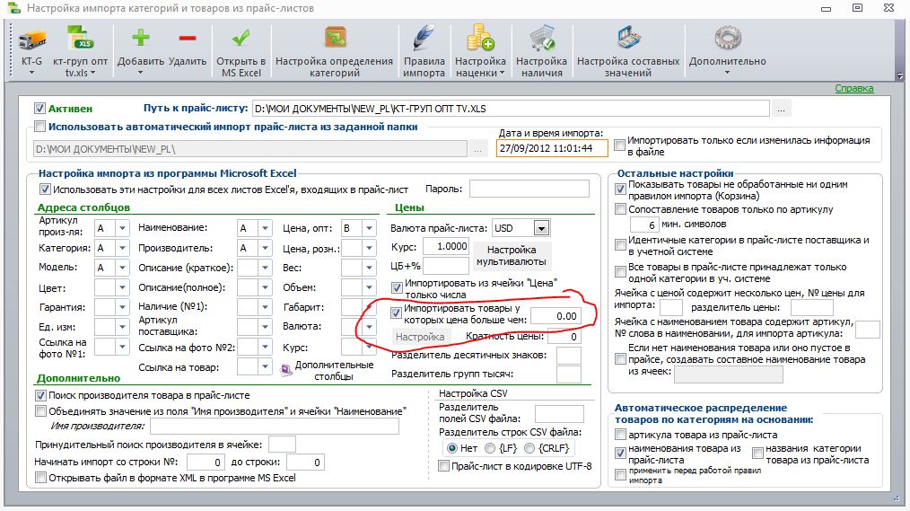Click the Настройка мультивалюты button
The height and width of the screenshot is (511, 910).
tap(512, 255)
